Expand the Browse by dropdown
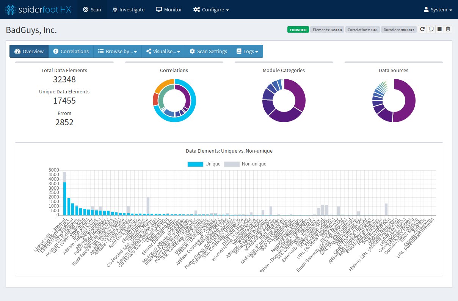 click(x=118, y=51)
